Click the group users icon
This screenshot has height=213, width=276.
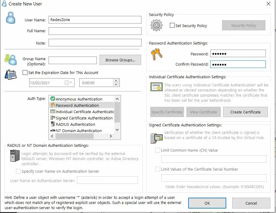[11, 60]
